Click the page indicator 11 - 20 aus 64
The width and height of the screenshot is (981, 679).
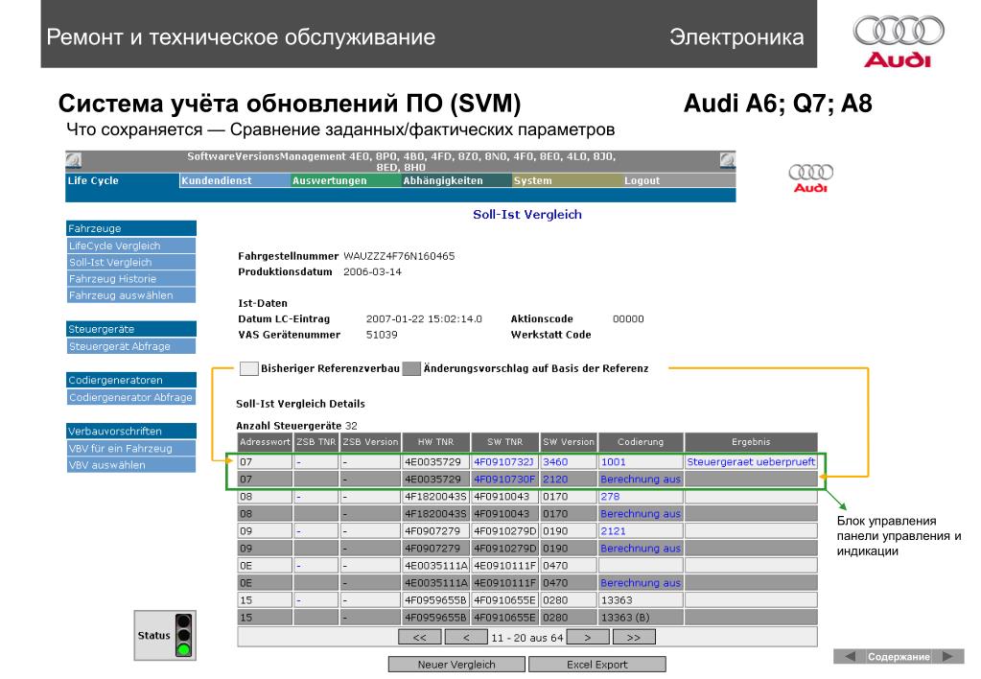tap(526, 638)
